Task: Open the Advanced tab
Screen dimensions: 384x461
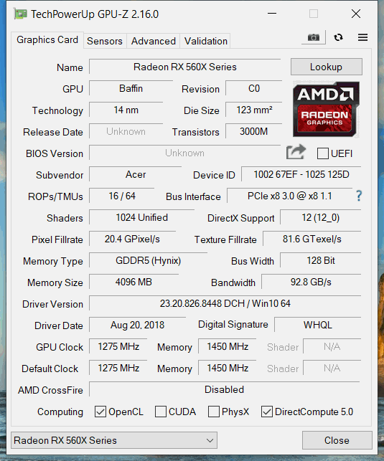Action: pos(154,41)
